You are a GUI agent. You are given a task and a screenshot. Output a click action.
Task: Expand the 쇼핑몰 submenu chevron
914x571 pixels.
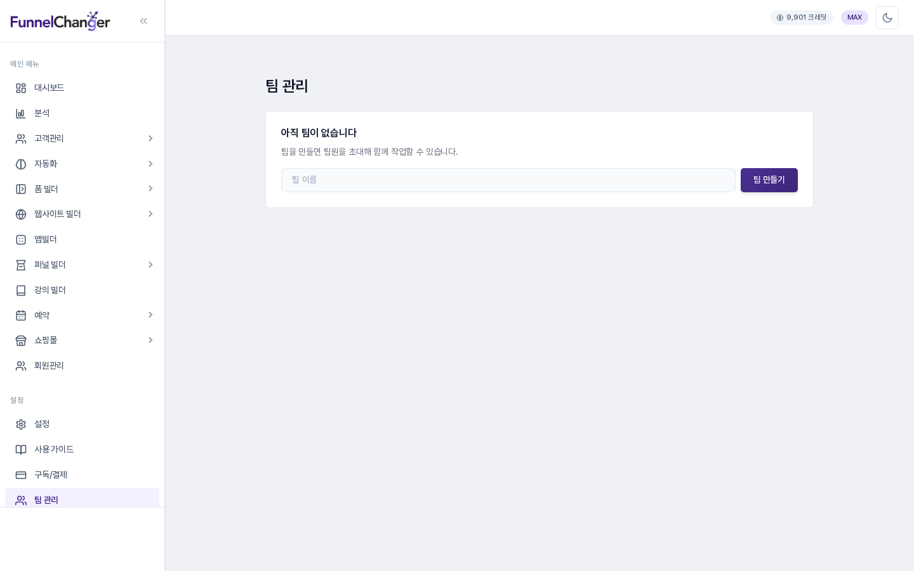click(150, 340)
